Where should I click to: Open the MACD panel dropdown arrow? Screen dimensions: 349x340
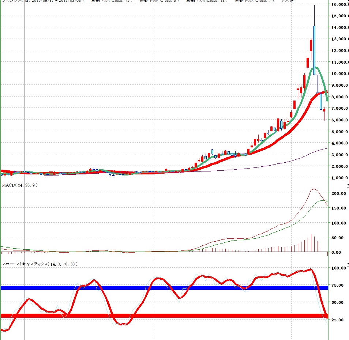[x=347, y=186]
